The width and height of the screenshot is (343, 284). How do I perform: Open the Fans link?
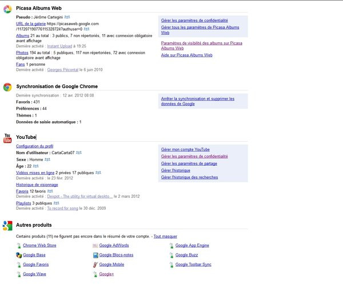point(21,64)
